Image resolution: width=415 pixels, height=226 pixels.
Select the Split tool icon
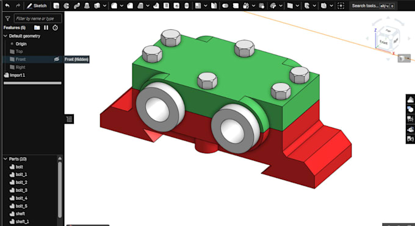[236, 5]
